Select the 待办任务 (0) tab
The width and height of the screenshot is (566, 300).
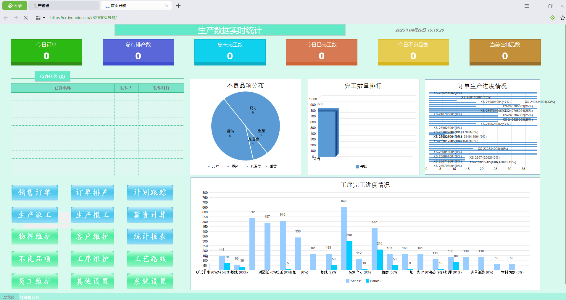pyautogui.click(x=52, y=76)
